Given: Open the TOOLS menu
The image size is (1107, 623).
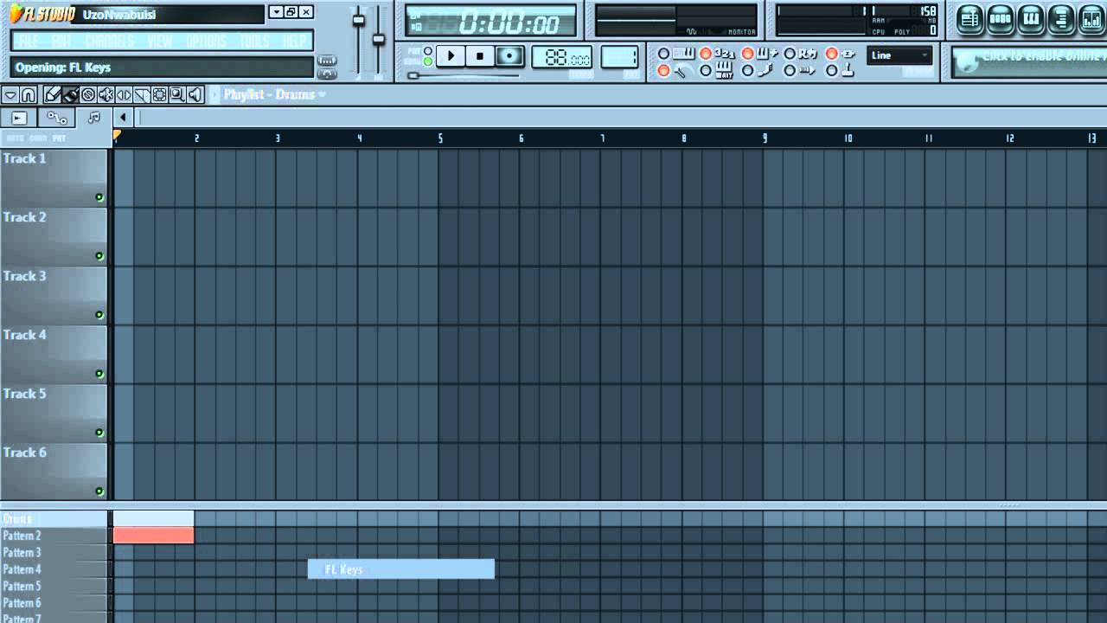Looking at the screenshot, I should (x=254, y=42).
